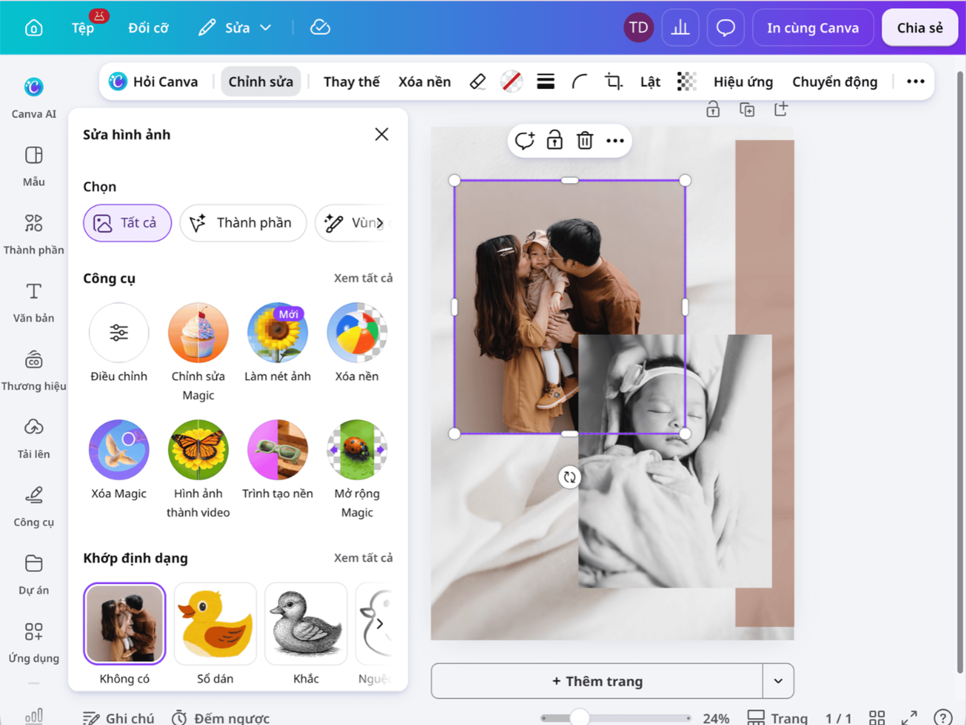
Task: Open more options on floating image toolbar
Action: (x=615, y=141)
